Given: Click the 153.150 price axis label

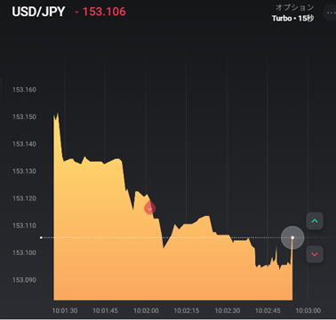Looking at the screenshot, I should 24,116.
